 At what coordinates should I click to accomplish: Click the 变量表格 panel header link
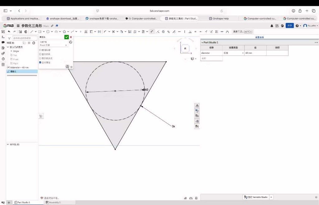(259, 37)
